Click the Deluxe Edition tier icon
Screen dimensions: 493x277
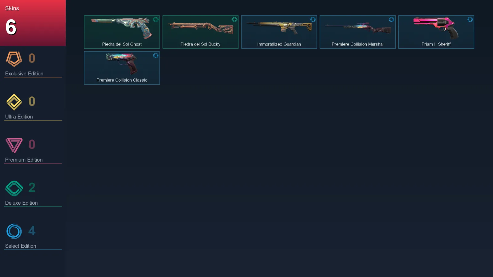tap(14, 188)
